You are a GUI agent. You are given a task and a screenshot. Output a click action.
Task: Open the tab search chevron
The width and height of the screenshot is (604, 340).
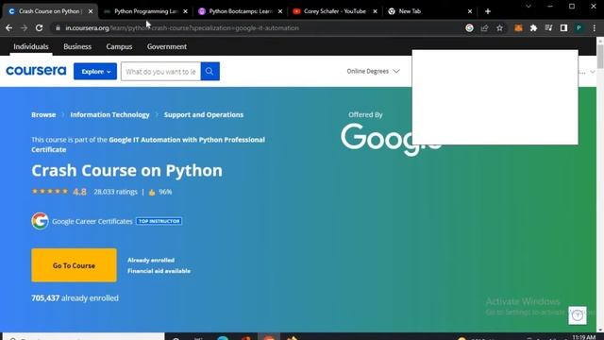(528, 7)
